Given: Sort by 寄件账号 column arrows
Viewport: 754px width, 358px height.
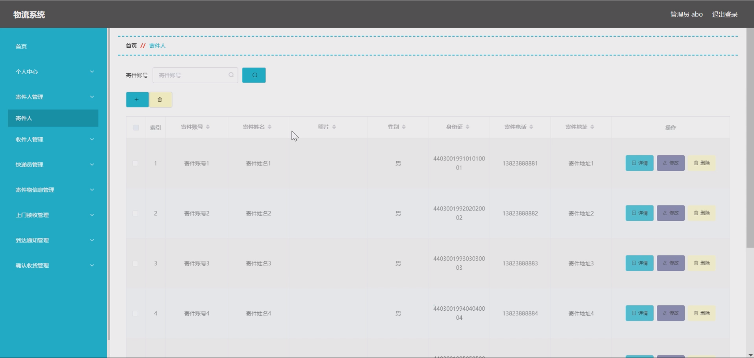Looking at the screenshot, I should 208,127.
